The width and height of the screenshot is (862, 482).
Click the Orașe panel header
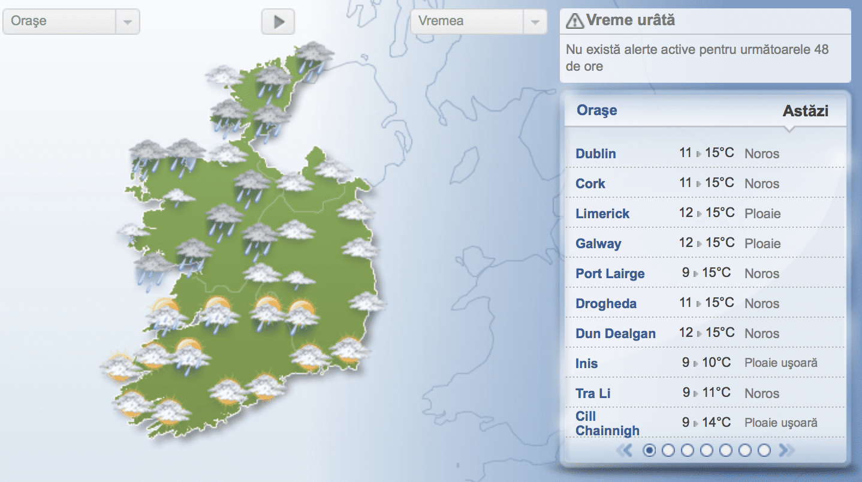tap(596, 110)
